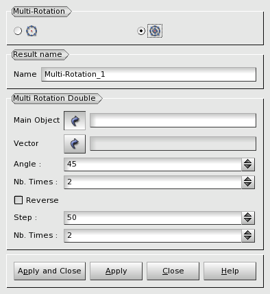The image size is (270, 294).
Task: Decrease the Step value with down arrow
Action: click(x=248, y=221)
